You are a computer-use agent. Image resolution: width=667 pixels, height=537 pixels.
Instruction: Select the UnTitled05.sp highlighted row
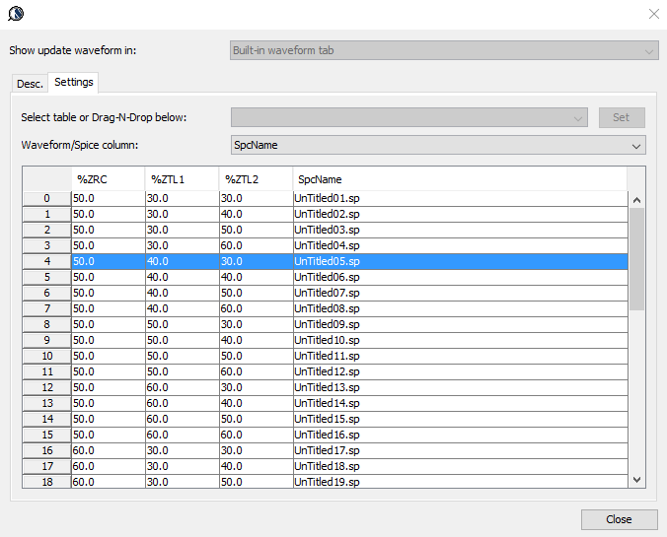click(326, 261)
